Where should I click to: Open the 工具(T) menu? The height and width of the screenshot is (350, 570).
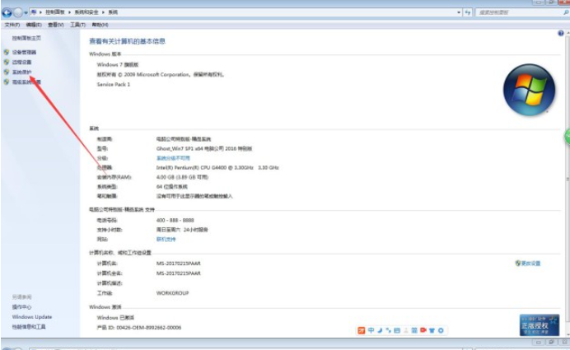coord(77,25)
